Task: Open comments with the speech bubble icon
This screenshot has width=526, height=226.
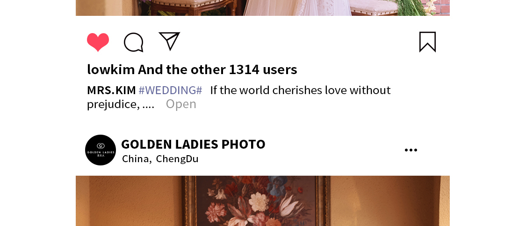Action: 134,42
